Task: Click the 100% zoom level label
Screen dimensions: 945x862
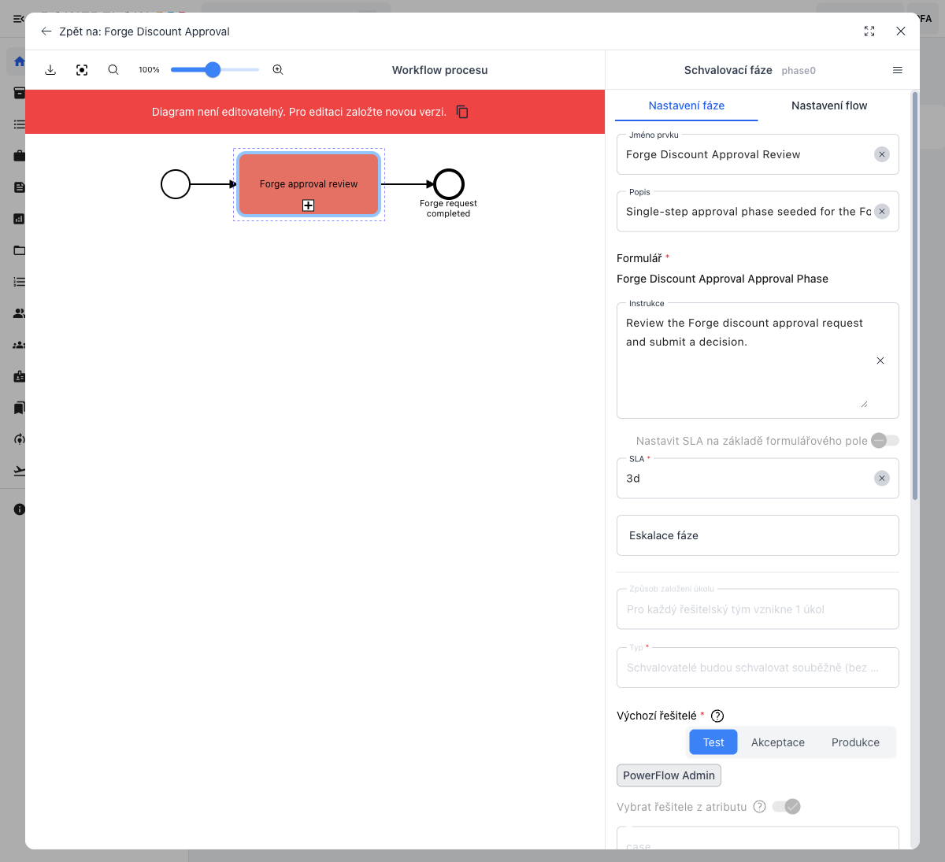Action: pos(149,70)
